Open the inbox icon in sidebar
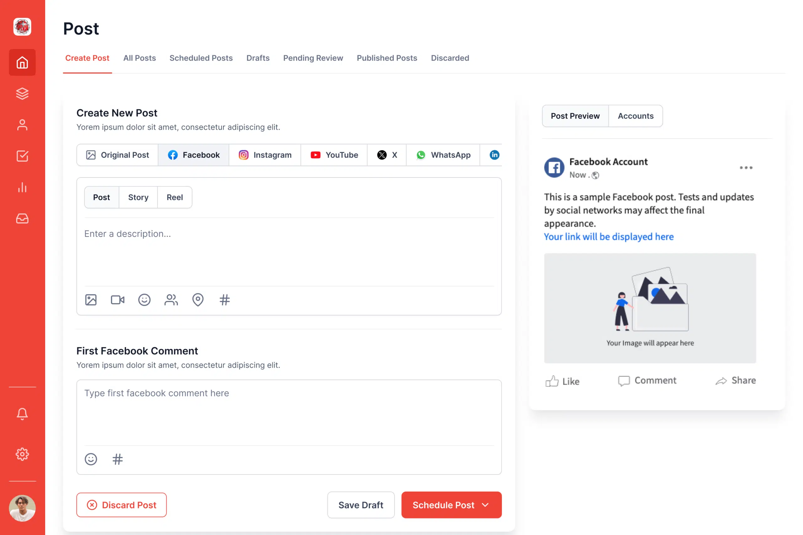Screen dimensions: 803x535 pos(22,218)
